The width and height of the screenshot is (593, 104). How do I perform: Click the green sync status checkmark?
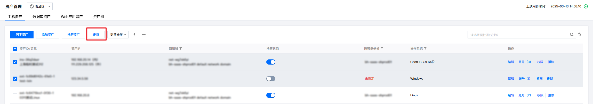tap(586, 6)
